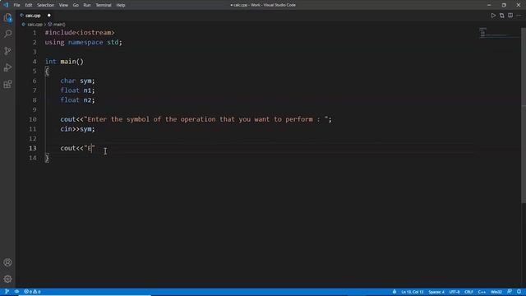This screenshot has height=296, width=526.
Task: Open the Extensions view
Action: coord(7,84)
